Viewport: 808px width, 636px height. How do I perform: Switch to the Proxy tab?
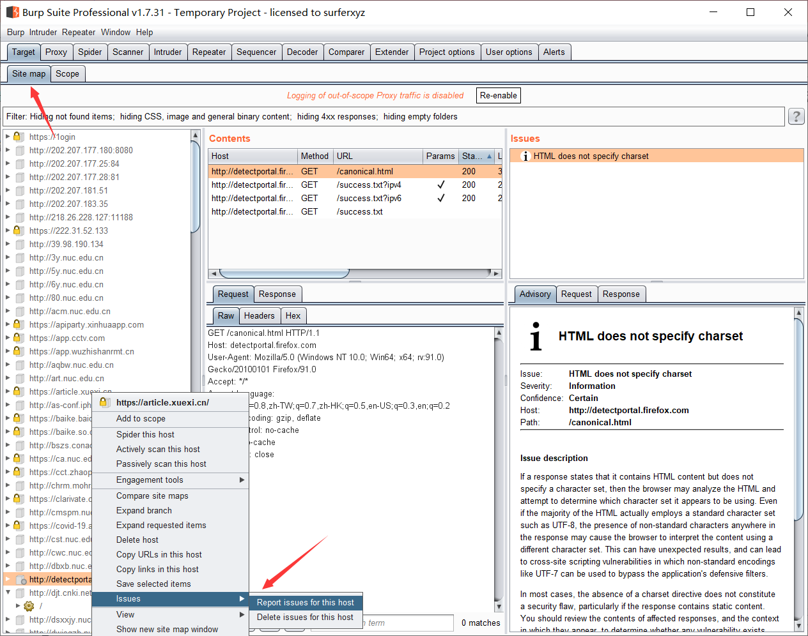click(x=56, y=52)
